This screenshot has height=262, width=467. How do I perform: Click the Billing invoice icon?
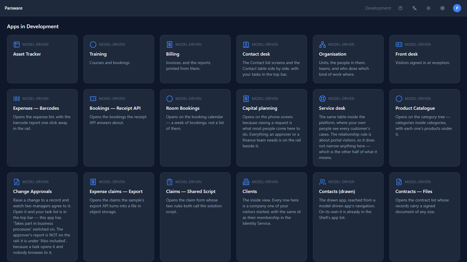tap(170, 45)
